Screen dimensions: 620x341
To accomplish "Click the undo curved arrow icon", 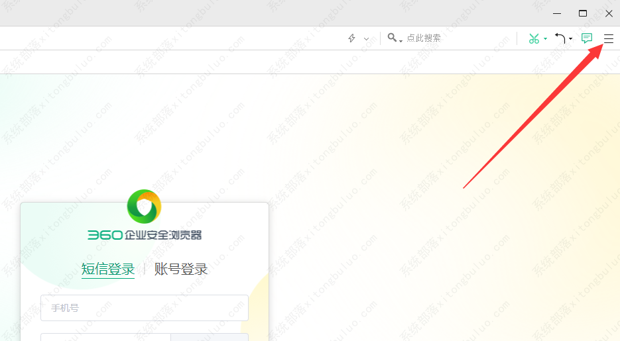I will click(x=560, y=38).
